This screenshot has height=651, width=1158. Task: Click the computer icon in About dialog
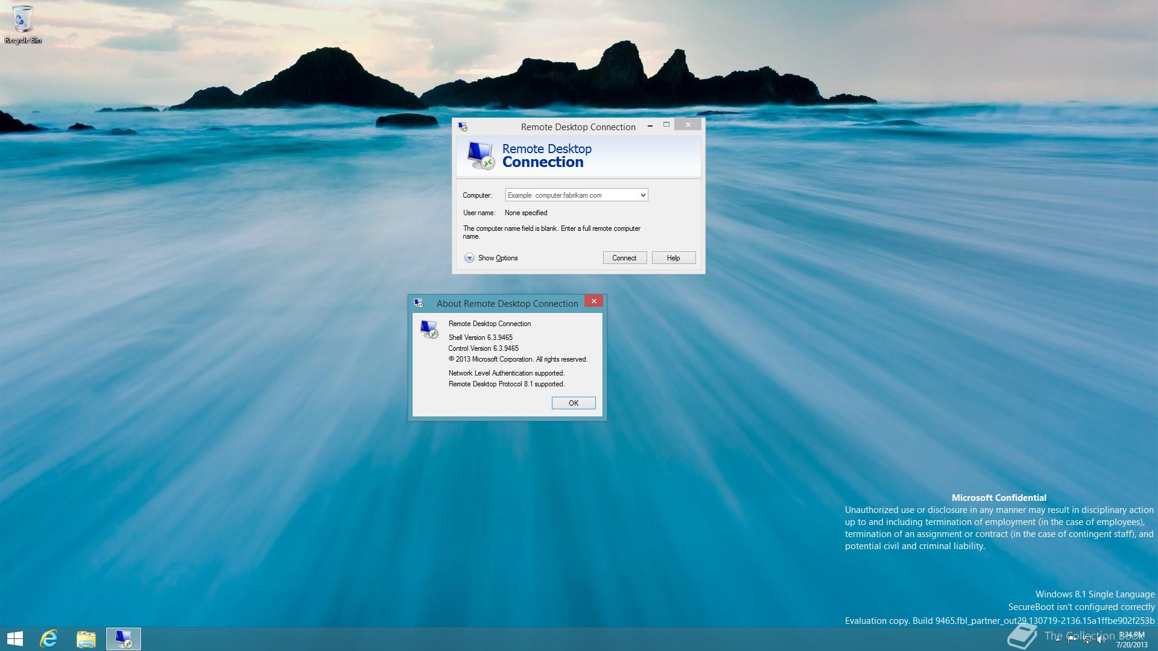pyautogui.click(x=429, y=329)
